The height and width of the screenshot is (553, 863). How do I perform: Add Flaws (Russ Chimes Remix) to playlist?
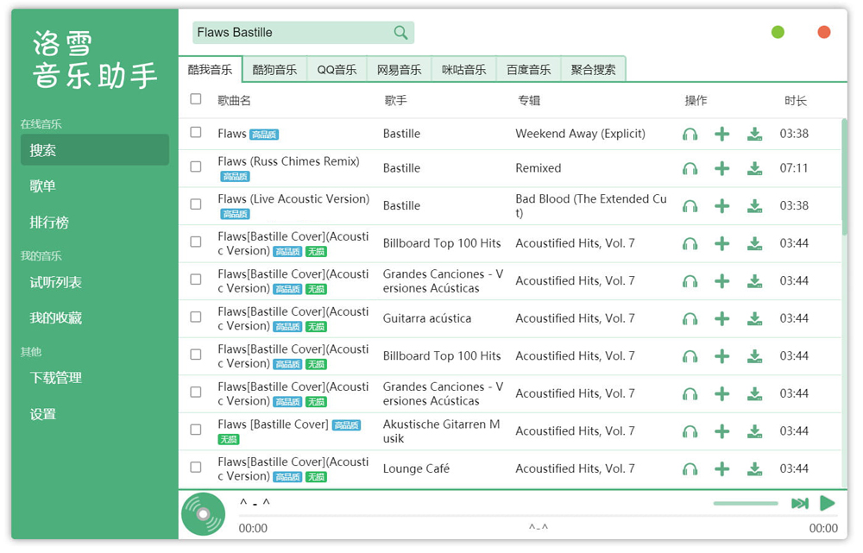(722, 167)
